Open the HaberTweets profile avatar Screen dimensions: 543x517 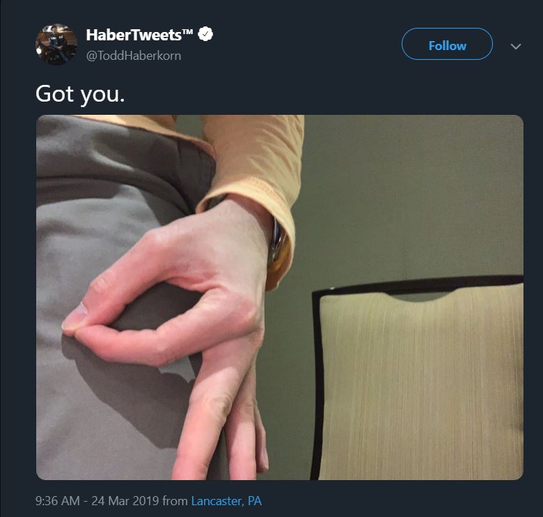[x=56, y=45]
